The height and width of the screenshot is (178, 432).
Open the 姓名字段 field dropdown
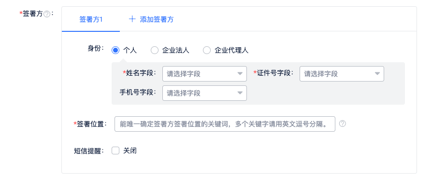point(204,74)
